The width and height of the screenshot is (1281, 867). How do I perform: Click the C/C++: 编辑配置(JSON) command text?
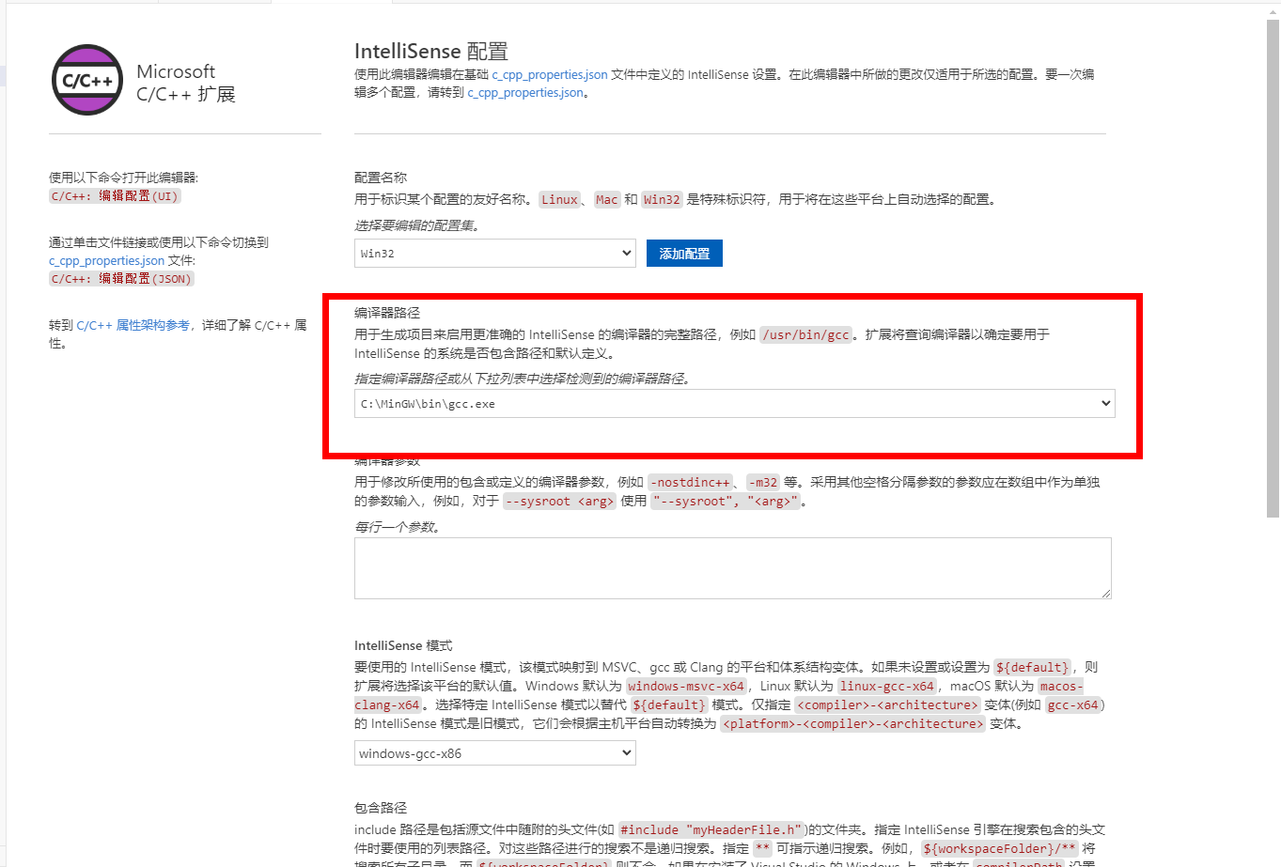tap(121, 279)
